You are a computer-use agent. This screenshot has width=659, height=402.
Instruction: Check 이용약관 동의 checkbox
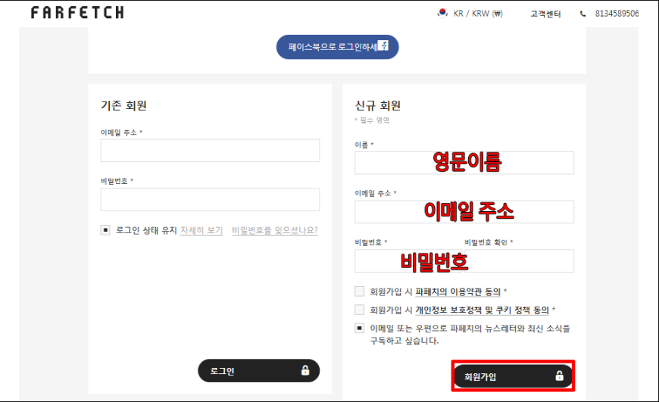coord(359,291)
